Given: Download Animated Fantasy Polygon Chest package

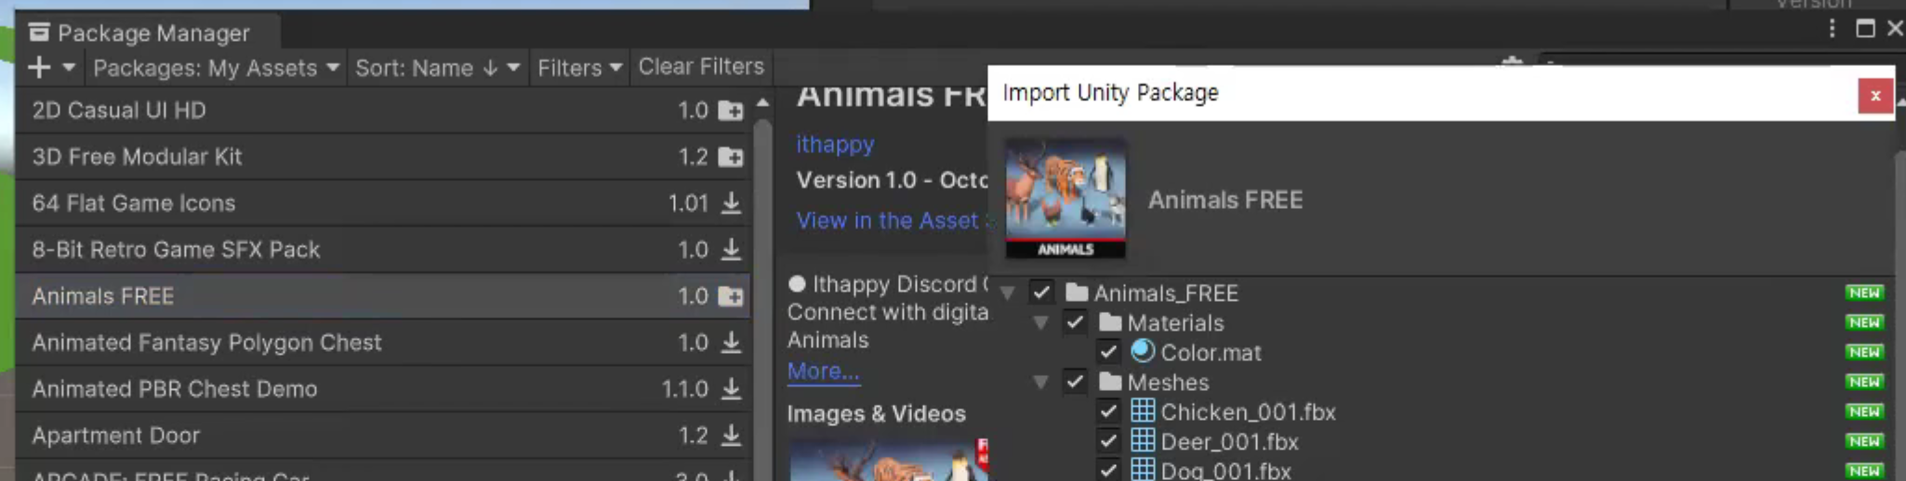Looking at the screenshot, I should [x=732, y=343].
